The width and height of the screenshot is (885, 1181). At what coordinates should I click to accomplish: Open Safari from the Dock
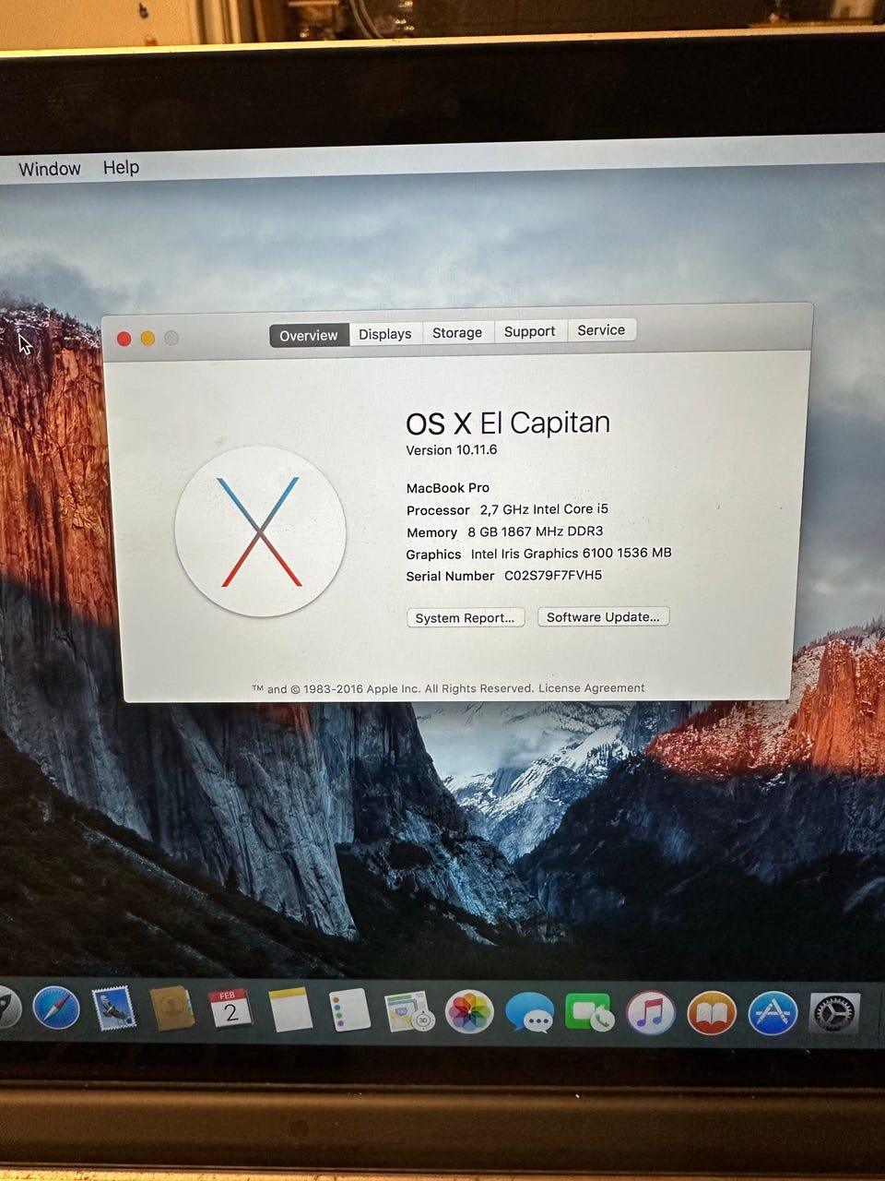click(56, 1008)
